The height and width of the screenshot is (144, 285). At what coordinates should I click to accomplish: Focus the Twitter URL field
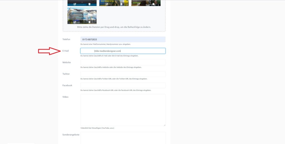click(123, 74)
